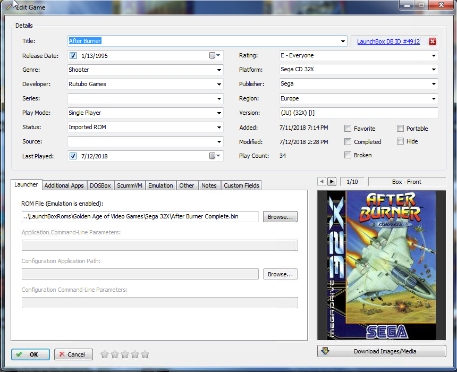This screenshot has height=372, width=457.
Task: Expand the Source dropdown
Action: [219, 142]
